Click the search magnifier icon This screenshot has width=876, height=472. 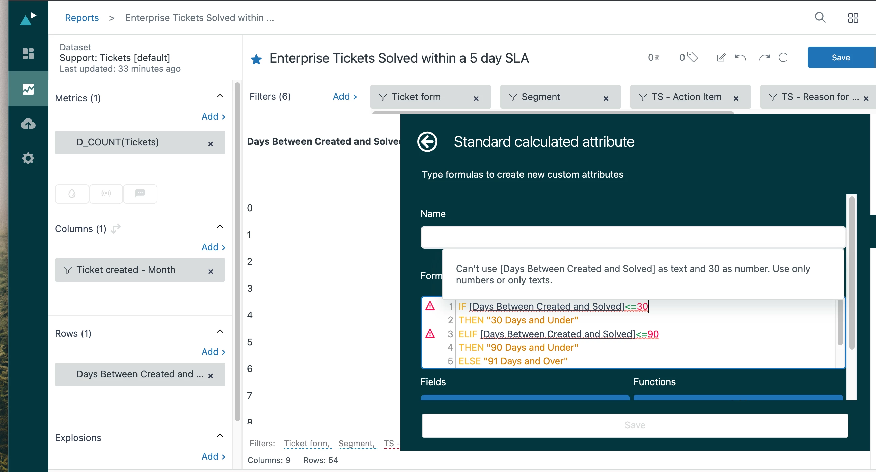820,18
